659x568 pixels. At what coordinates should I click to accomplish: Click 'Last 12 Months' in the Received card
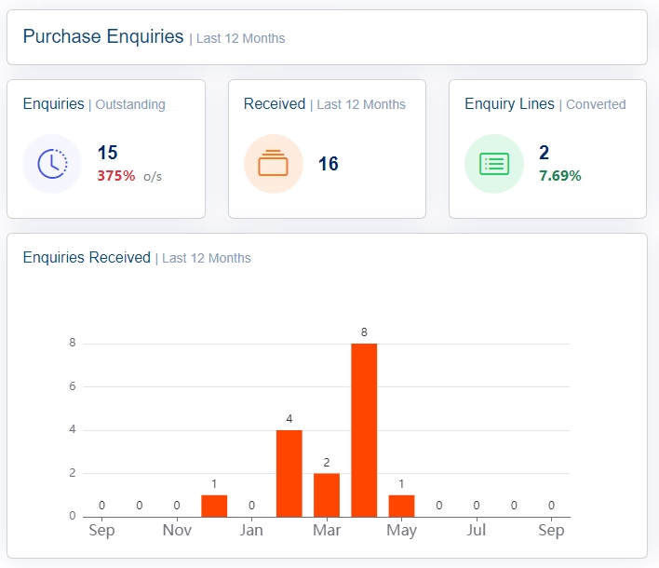pyautogui.click(x=361, y=104)
